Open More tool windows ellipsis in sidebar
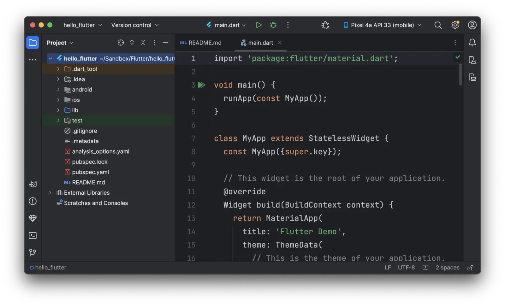 (x=33, y=60)
